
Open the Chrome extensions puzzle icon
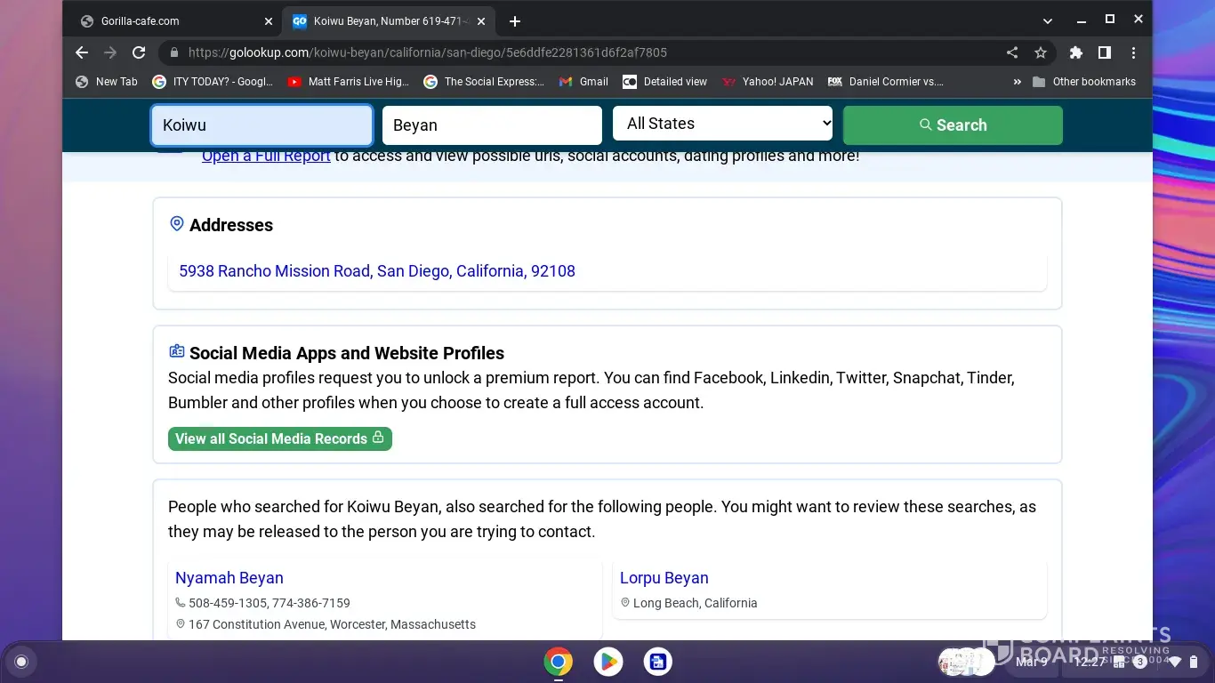pos(1076,52)
